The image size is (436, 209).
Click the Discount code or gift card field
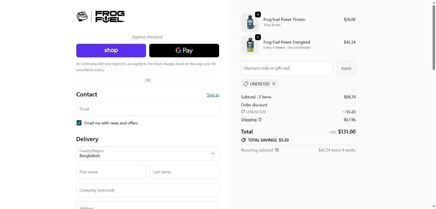point(287,68)
